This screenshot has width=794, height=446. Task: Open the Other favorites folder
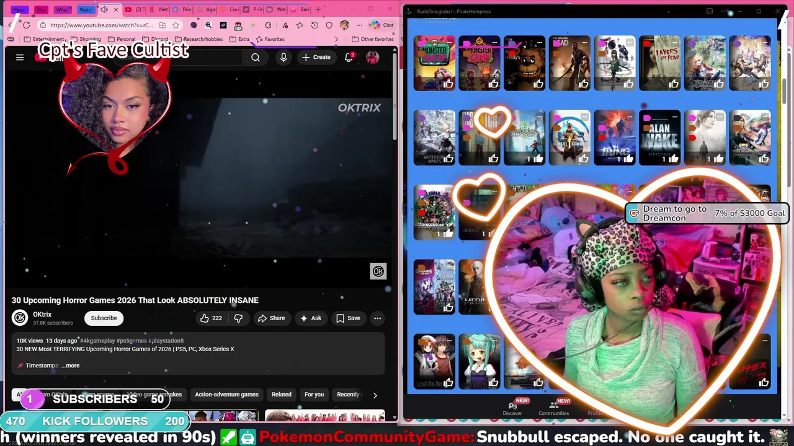[x=373, y=39]
